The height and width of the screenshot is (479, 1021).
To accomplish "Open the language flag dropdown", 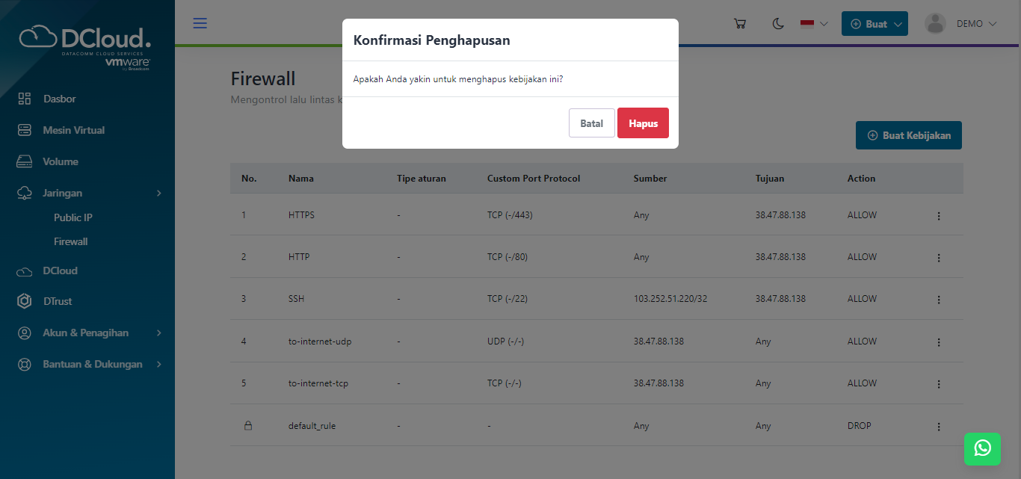I will [813, 24].
